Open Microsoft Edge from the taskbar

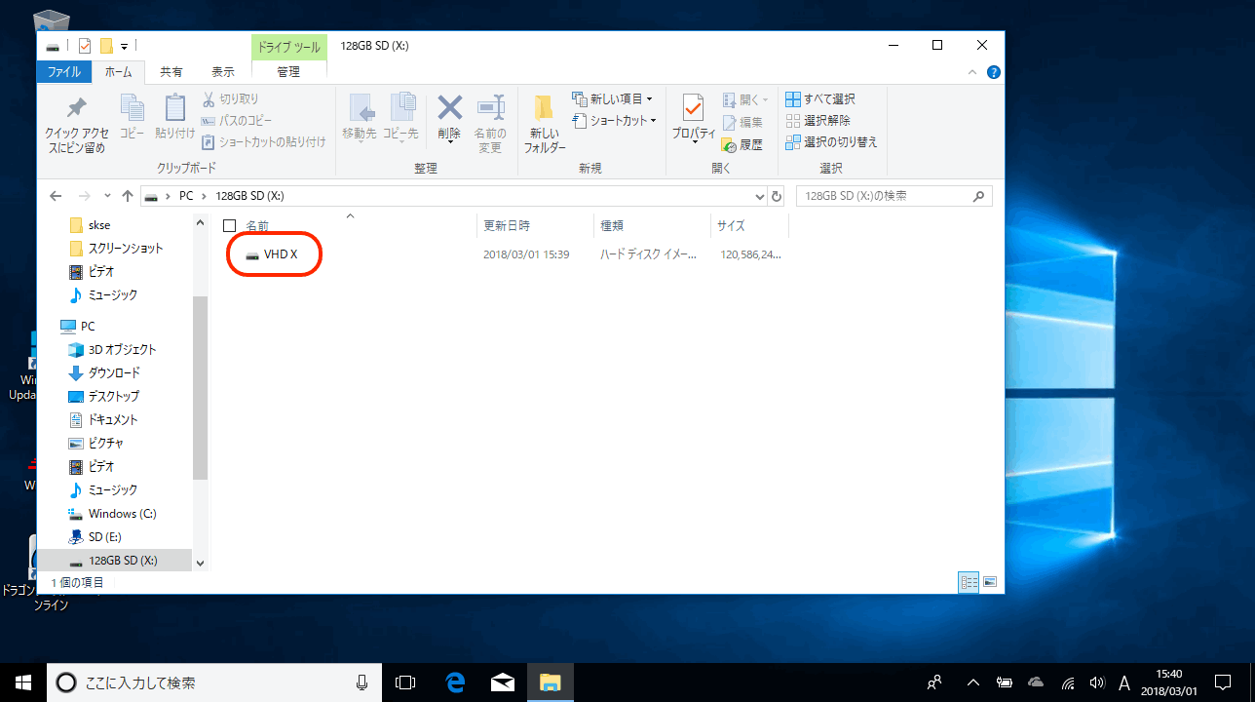click(x=454, y=682)
